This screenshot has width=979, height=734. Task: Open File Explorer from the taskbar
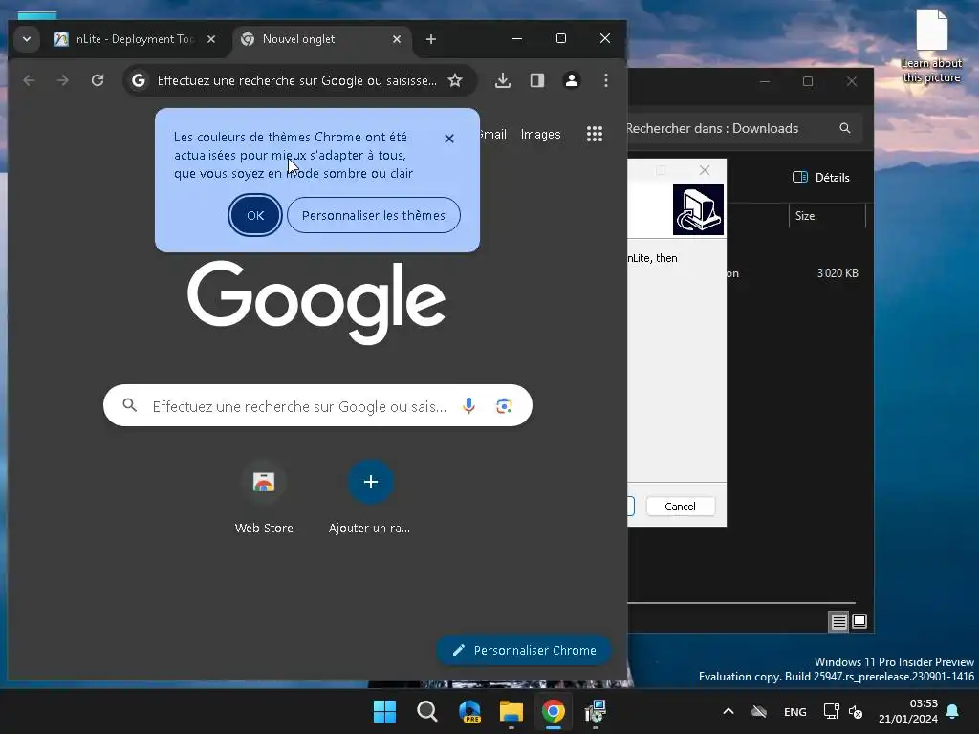(511, 711)
